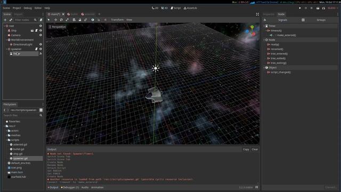This screenshot has height=192, width=341.
Task: Collapse the Node signals section
Action: point(264,40)
